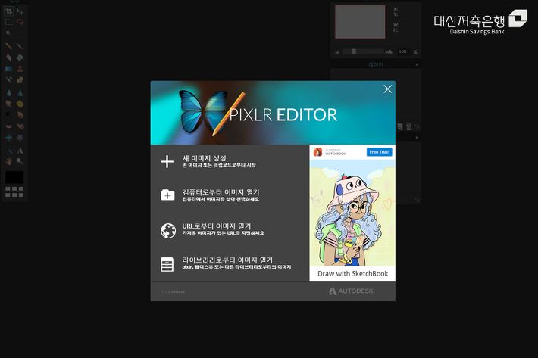The width and height of the screenshot is (538, 358).
Task: Select the Paint Bucket tool
Action: pos(20,58)
